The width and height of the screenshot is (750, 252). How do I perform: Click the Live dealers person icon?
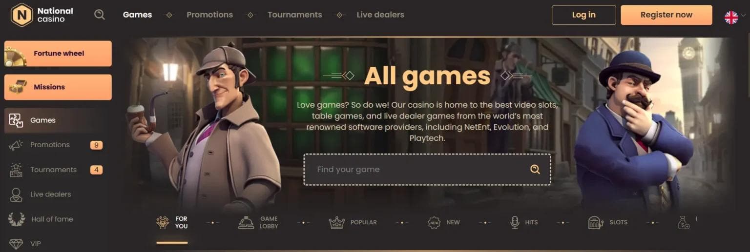[x=16, y=194]
